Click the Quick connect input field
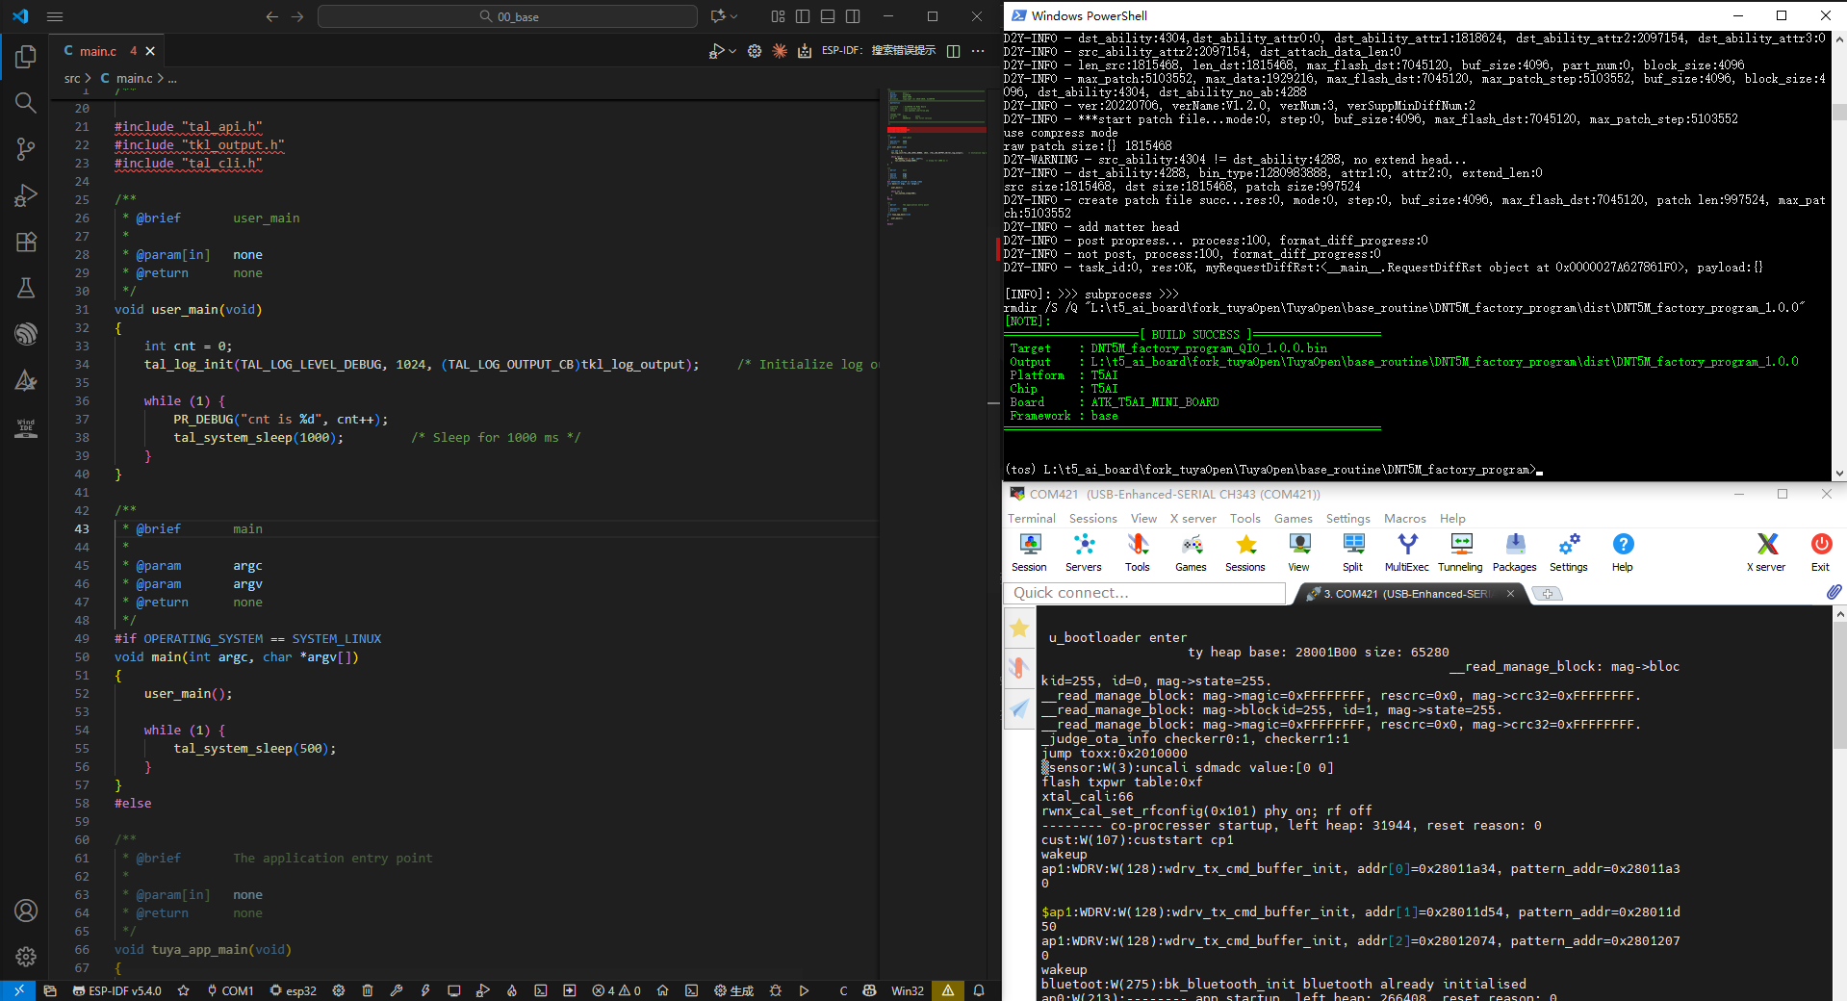This screenshot has width=1847, height=1001. tap(1144, 593)
